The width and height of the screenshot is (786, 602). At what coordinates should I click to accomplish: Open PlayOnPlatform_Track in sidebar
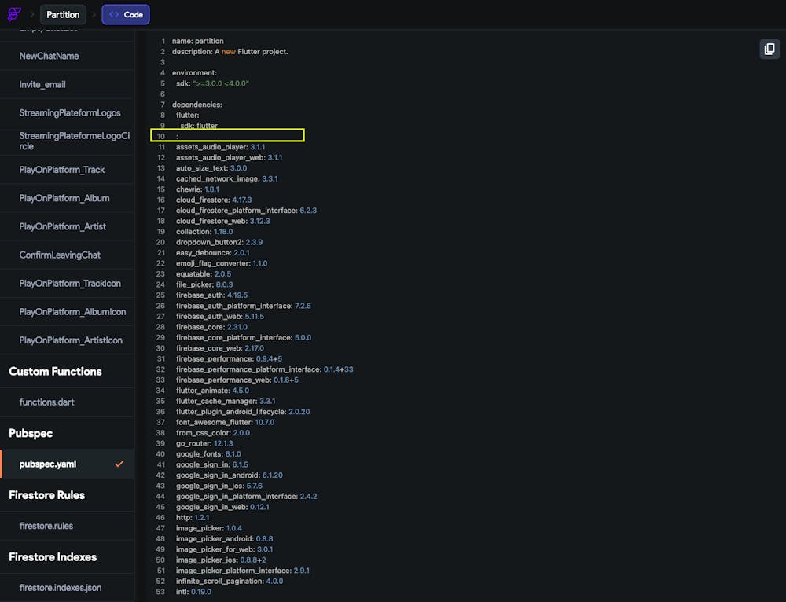coord(62,170)
